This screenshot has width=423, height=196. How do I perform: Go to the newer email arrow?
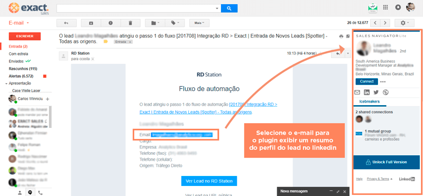click(x=375, y=23)
